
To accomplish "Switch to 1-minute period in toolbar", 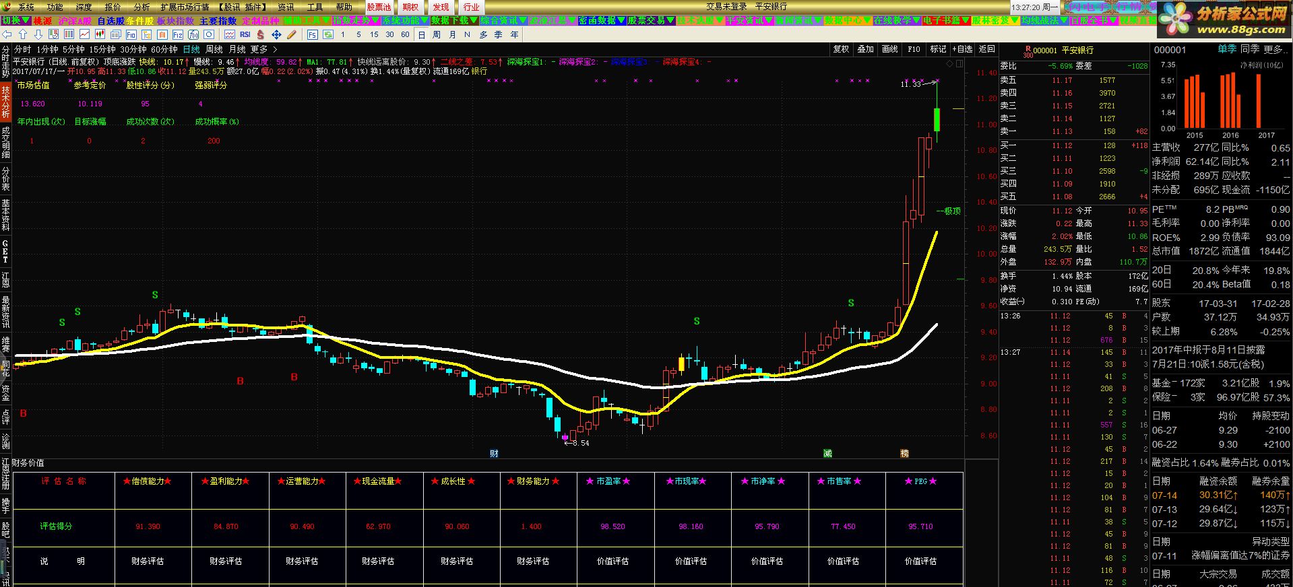I will [343, 34].
